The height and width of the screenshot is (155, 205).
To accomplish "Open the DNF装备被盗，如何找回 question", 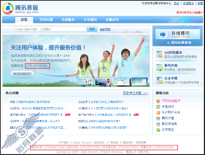I will point(116,115).
